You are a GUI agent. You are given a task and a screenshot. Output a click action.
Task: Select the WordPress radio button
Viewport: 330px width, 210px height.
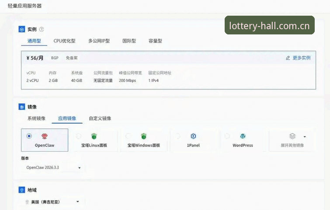(227, 136)
